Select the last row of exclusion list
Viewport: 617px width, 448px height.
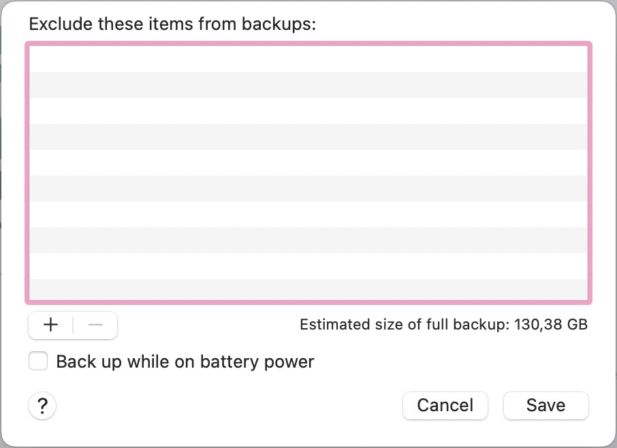tap(308, 289)
